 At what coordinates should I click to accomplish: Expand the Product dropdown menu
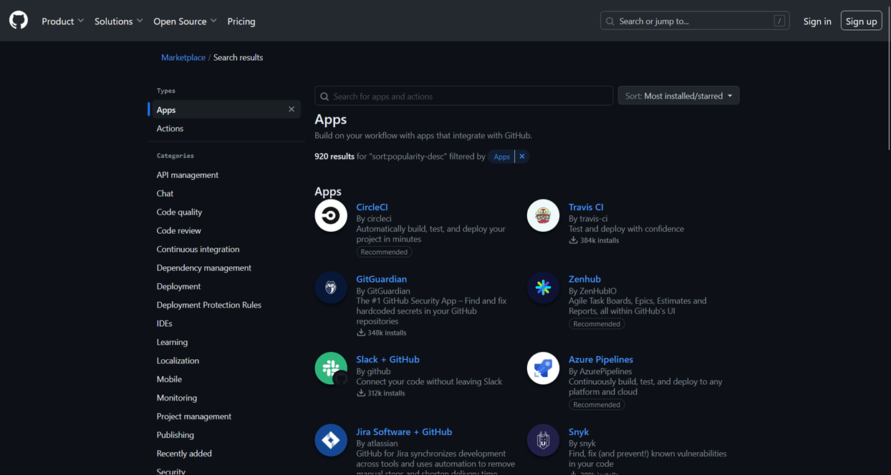(x=62, y=21)
